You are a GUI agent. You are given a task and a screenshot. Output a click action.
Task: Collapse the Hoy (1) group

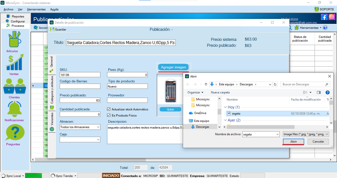[x=225, y=107]
